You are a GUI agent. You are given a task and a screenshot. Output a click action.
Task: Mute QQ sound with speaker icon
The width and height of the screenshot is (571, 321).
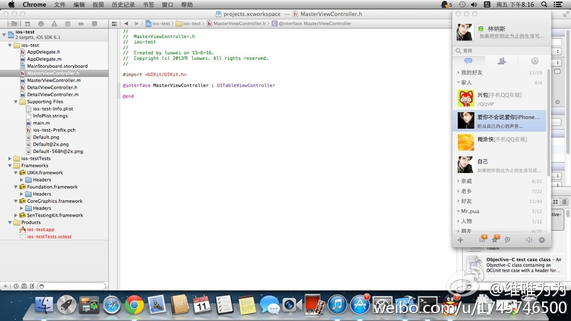[529, 240]
